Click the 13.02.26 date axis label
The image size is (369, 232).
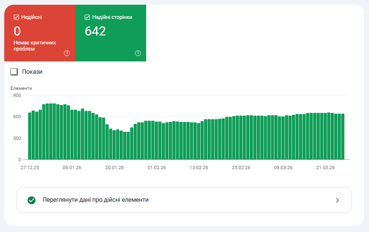pyautogui.click(x=199, y=167)
